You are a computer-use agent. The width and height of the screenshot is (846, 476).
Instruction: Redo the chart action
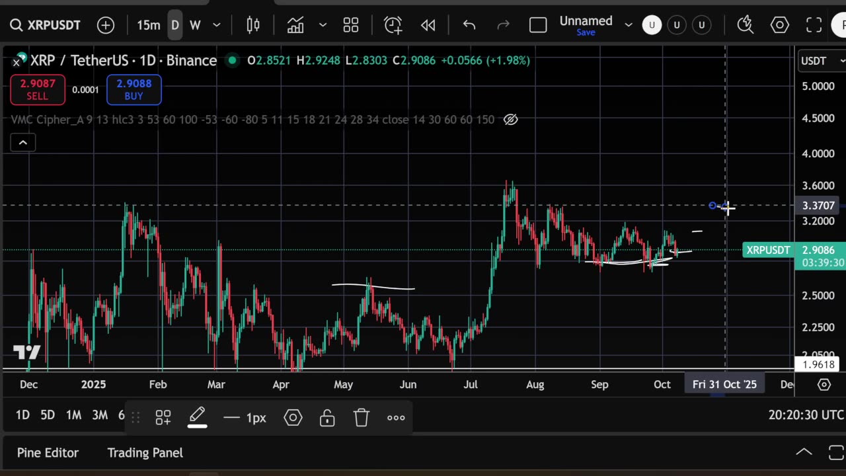pyautogui.click(x=503, y=25)
